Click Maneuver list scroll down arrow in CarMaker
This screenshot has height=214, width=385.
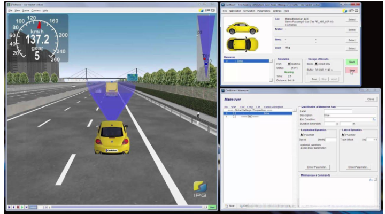271,80
